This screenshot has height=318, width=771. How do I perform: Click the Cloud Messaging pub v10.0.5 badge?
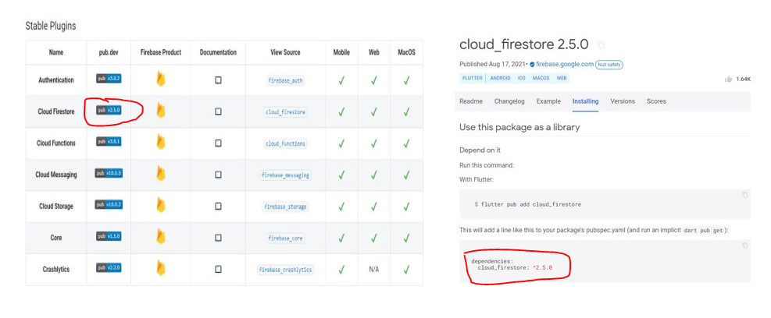pyautogui.click(x=109, y=173)
